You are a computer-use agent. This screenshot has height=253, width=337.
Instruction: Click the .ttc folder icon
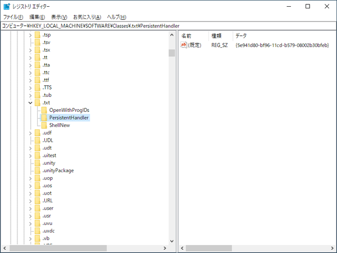[38, 73]
